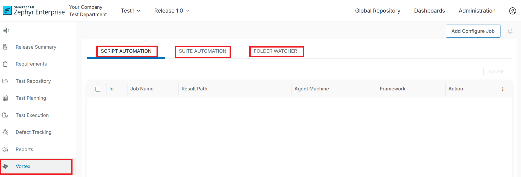Go to Administration page
The height and width of the screenshot is (177, 521).
pyautogui.click(x=477, y=11)
